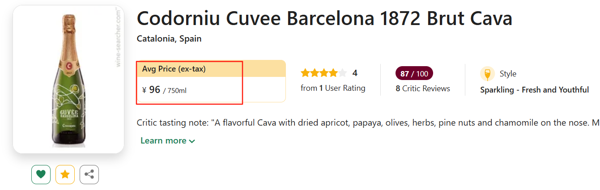Click the user rating number 4

[x=355, y=73]
